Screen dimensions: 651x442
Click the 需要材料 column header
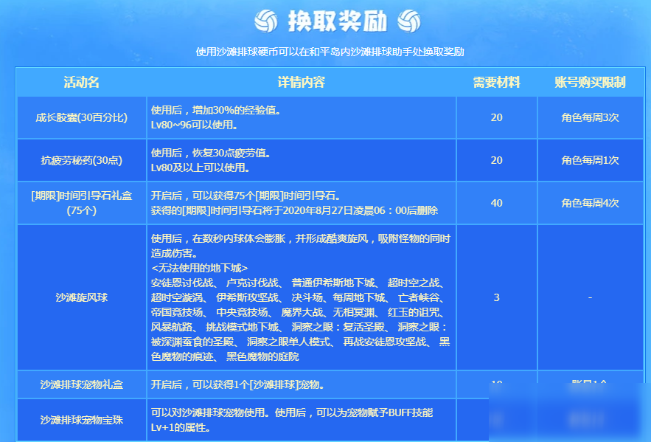[496, 82]
